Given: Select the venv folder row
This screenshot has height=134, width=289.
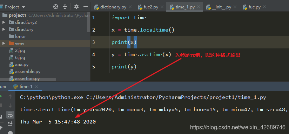Looking at the screenshot, I should tap(45, 44).
